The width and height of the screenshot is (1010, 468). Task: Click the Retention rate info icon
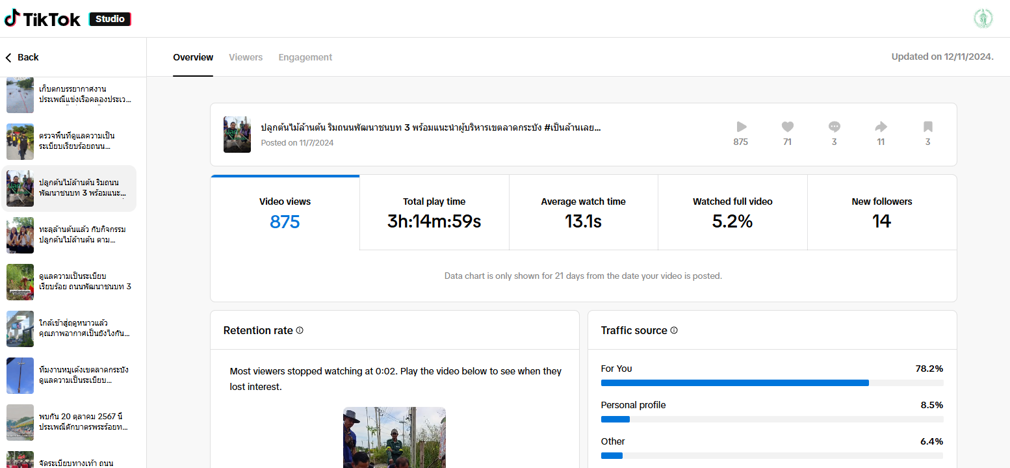pyautogui.click(x=300, y=330)
